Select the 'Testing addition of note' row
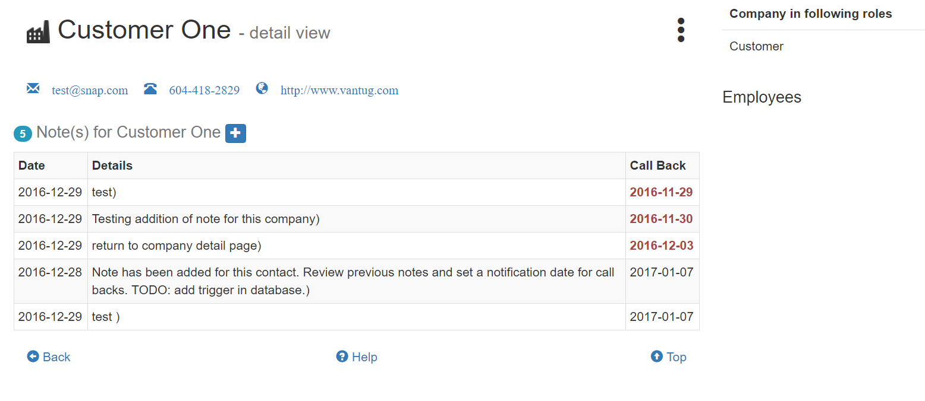This screenshot has height=401, width=925. point(357,219)
